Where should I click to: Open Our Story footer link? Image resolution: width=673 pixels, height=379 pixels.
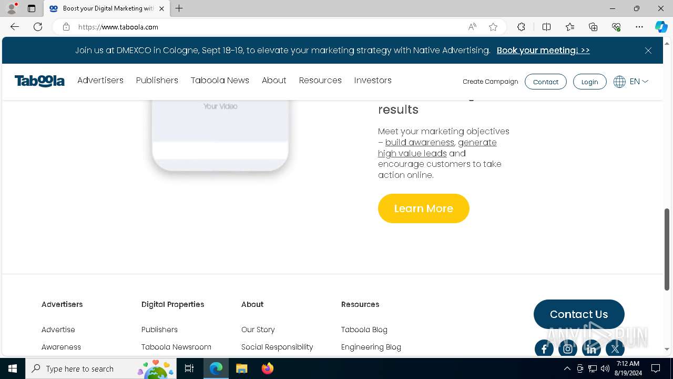[x=258, y=330]
